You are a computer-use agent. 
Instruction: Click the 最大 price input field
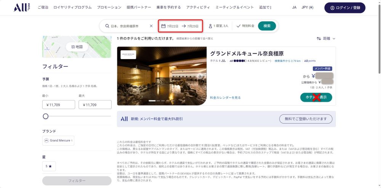coord(95,104)
